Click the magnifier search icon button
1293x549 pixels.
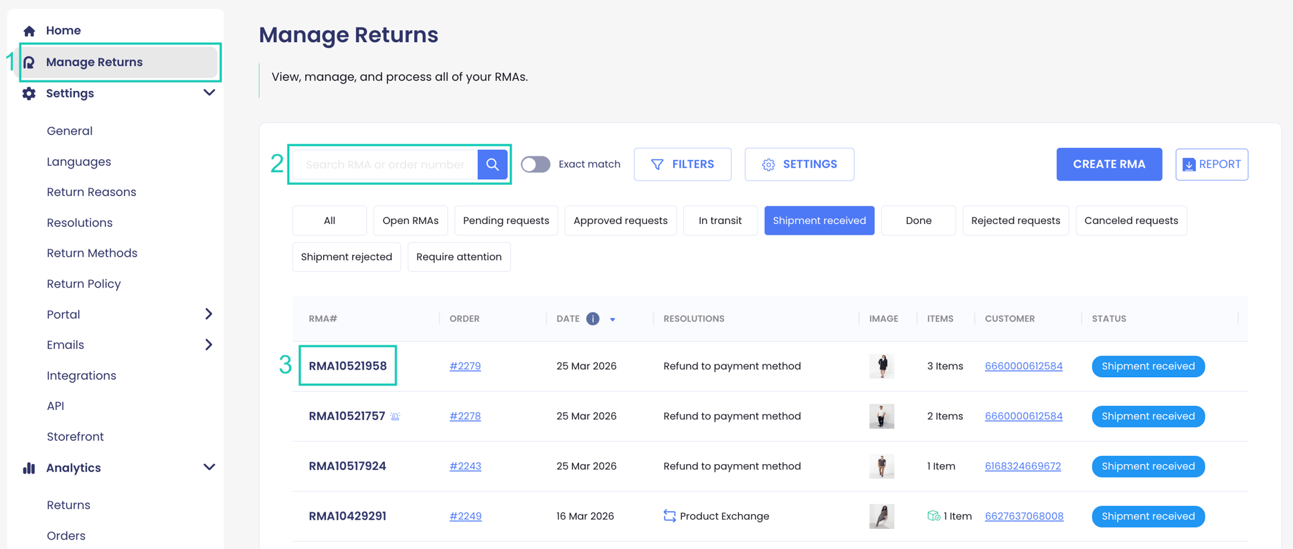click(x=493, y=164)
